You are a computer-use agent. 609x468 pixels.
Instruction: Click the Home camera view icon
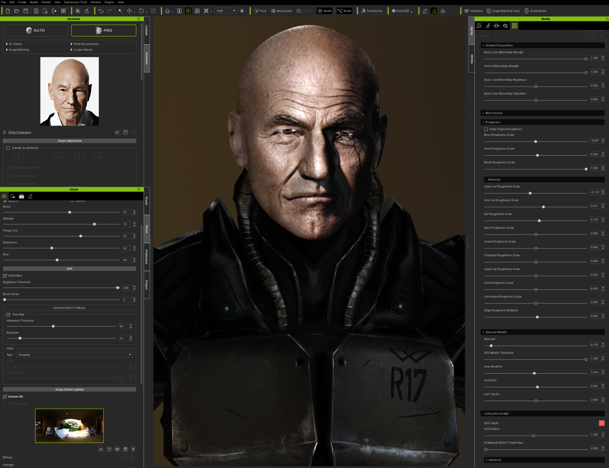coord(167,11)
